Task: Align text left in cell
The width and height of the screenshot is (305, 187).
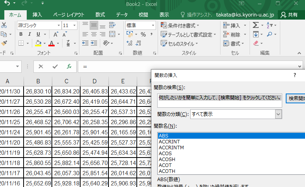Action: point(85,34)
